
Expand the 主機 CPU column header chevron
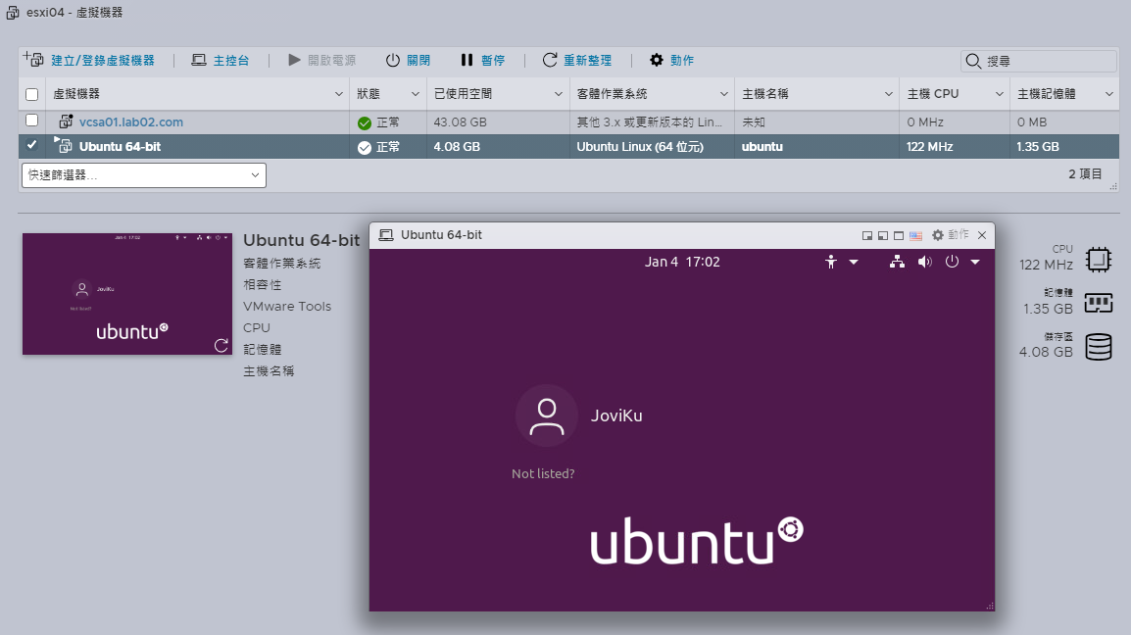click(1000, 94)
